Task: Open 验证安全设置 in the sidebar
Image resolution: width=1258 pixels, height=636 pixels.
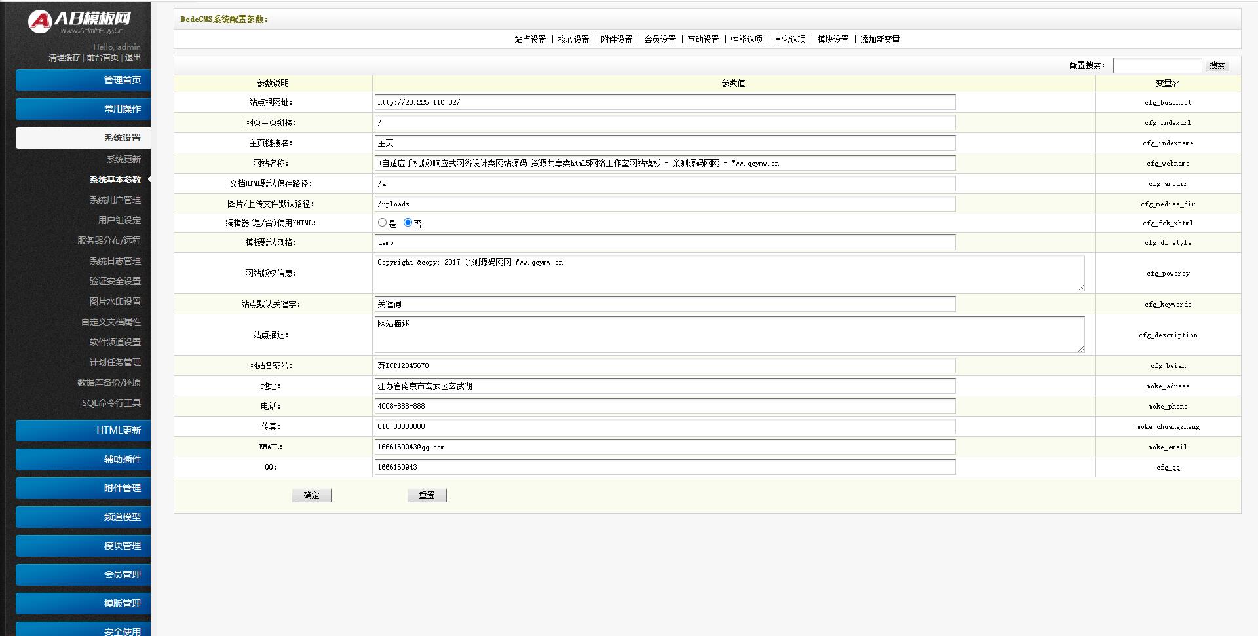Action: 115,281
